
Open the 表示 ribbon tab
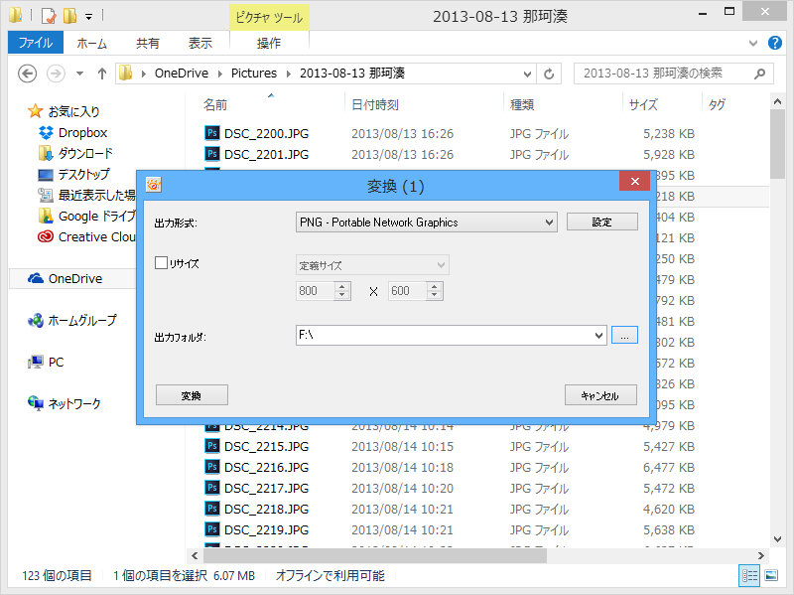pos(200,44)
